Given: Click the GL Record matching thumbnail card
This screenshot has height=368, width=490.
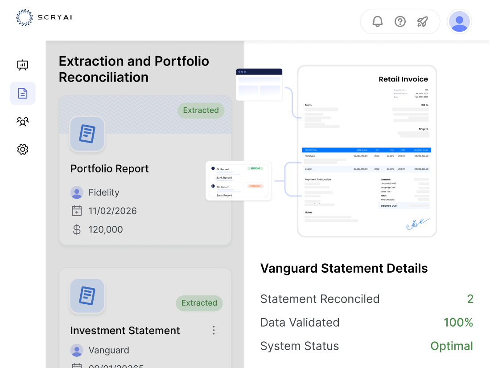Looking at the screenshot, I should point(239,181).
